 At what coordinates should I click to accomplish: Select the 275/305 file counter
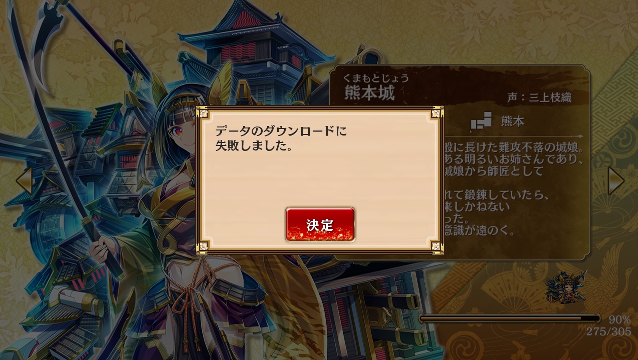pos(609,331)
